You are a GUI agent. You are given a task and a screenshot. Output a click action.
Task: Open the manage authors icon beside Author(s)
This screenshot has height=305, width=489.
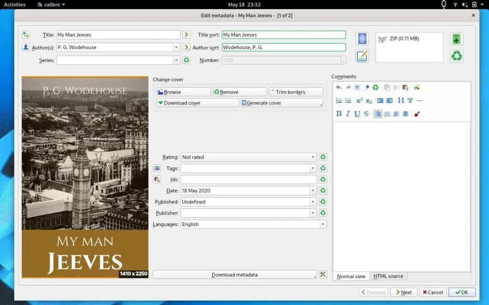26,47
